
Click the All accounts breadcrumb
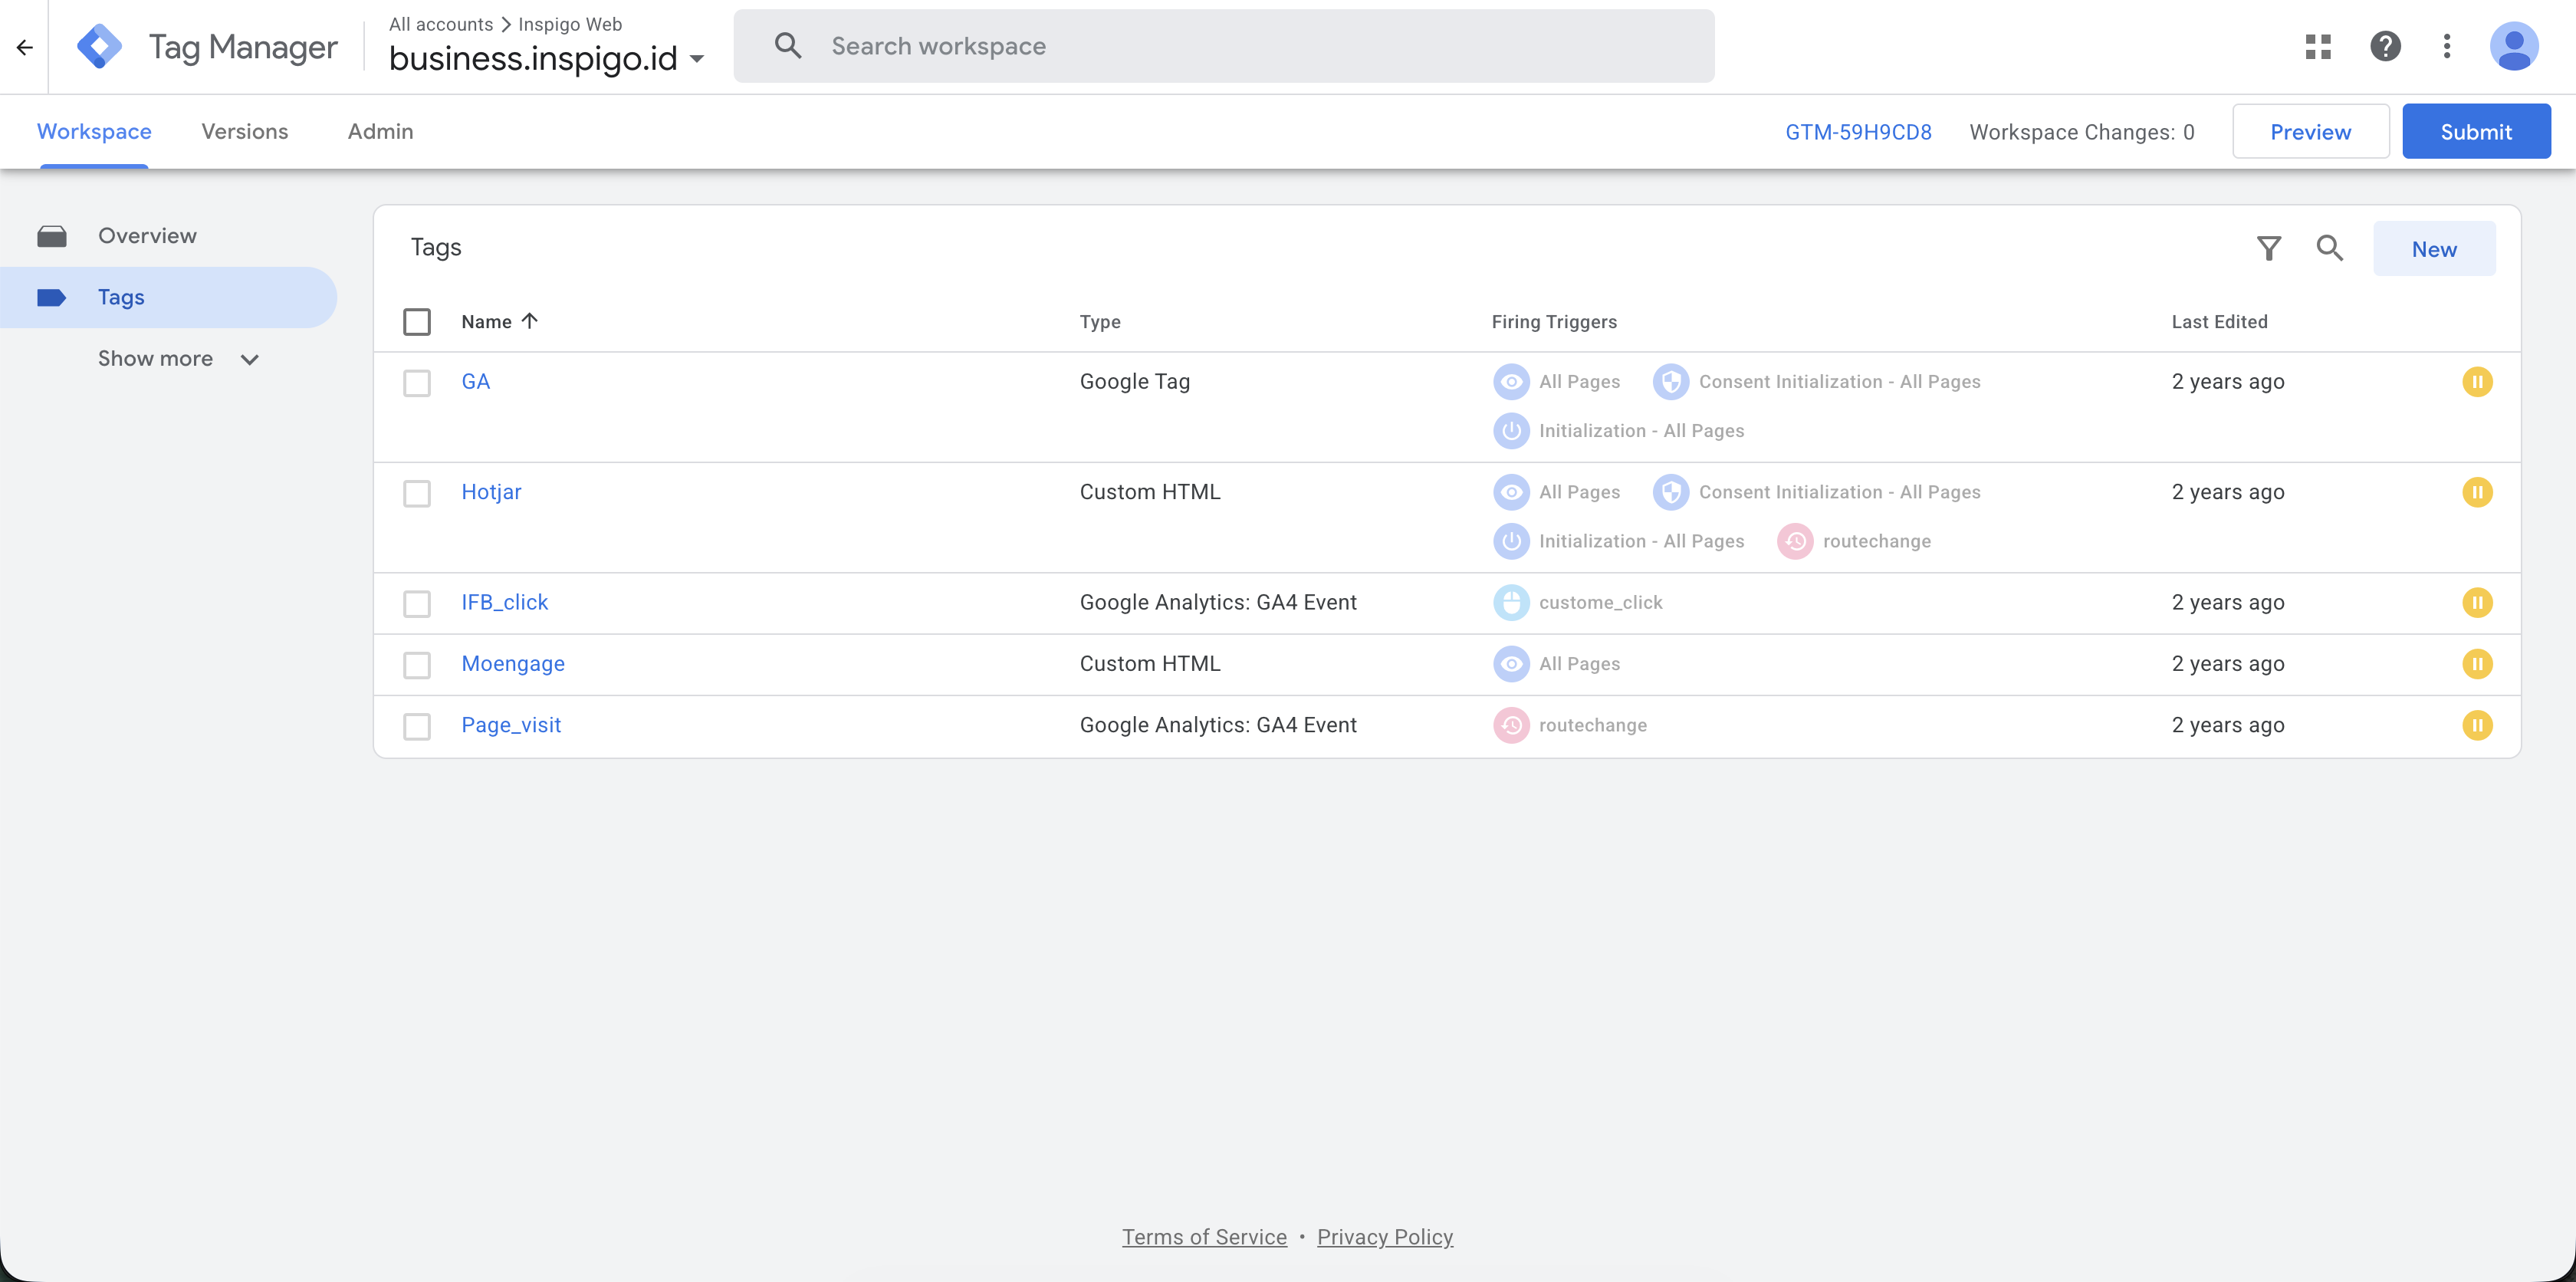tap(441, 24)
